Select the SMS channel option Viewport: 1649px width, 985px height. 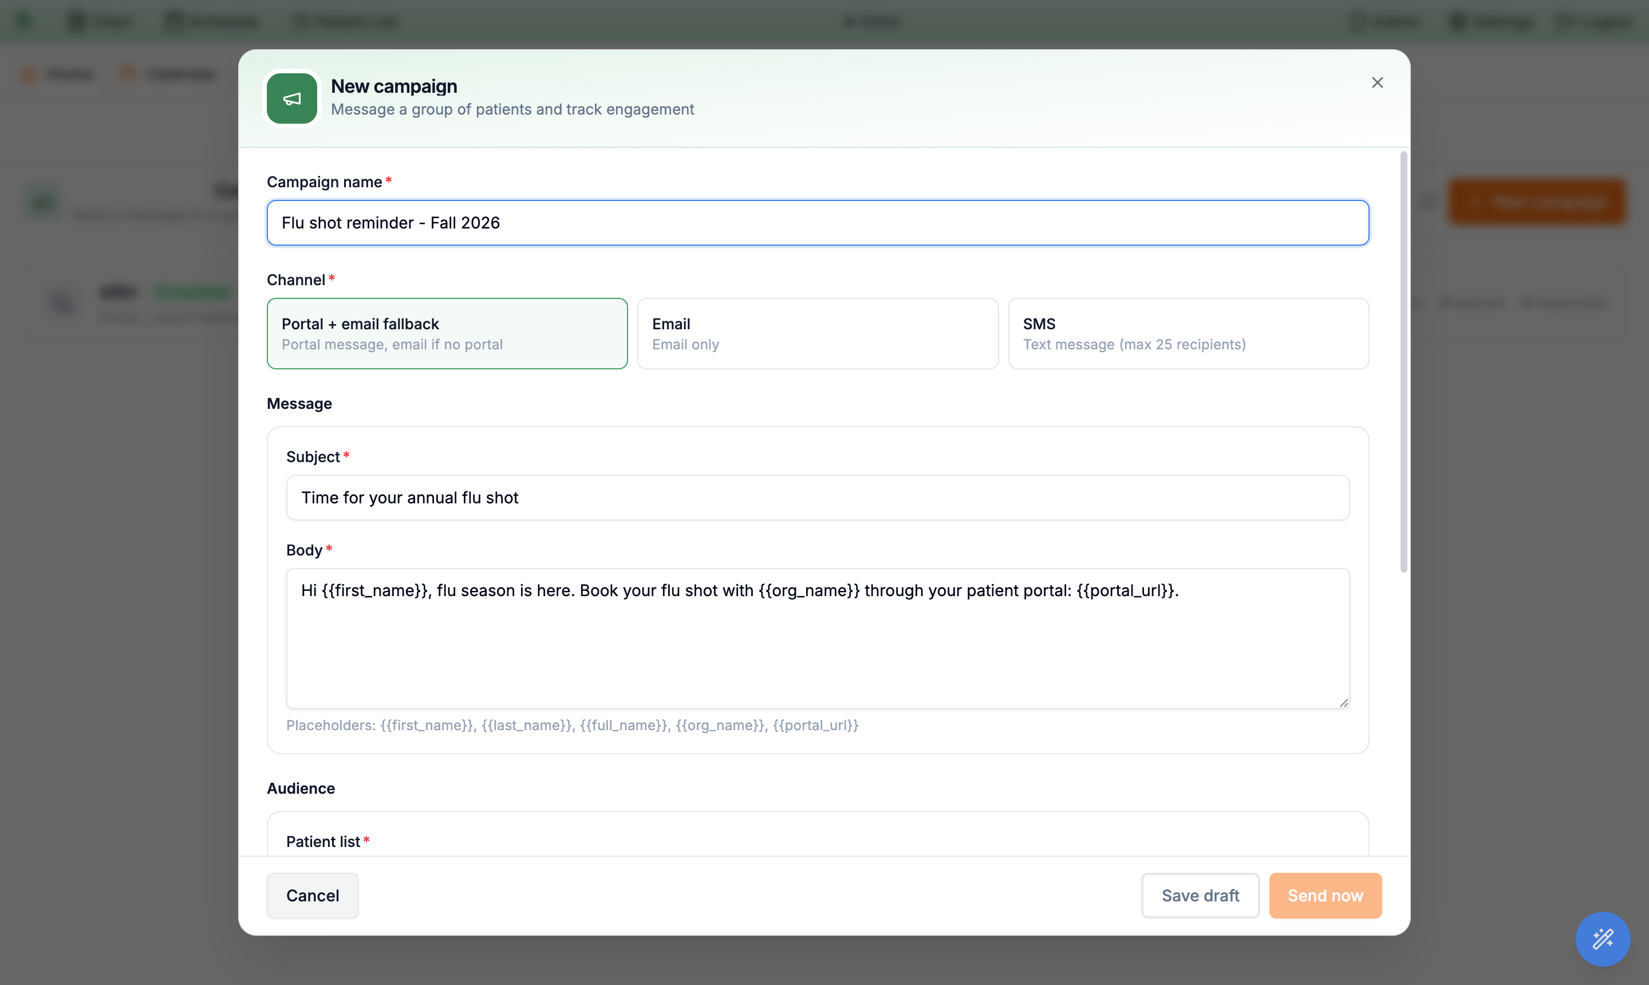pos(1189,333)
